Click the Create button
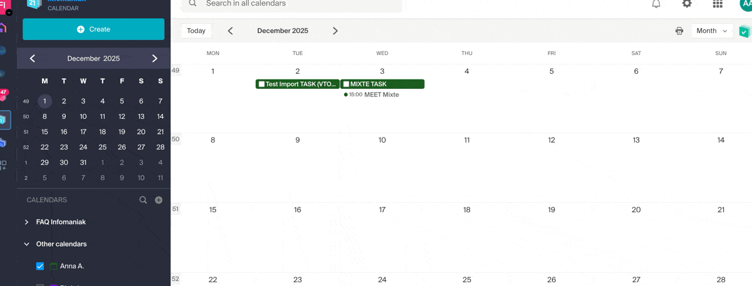The height and width of the screenshot is (286, 752). [x=93, y=29]
